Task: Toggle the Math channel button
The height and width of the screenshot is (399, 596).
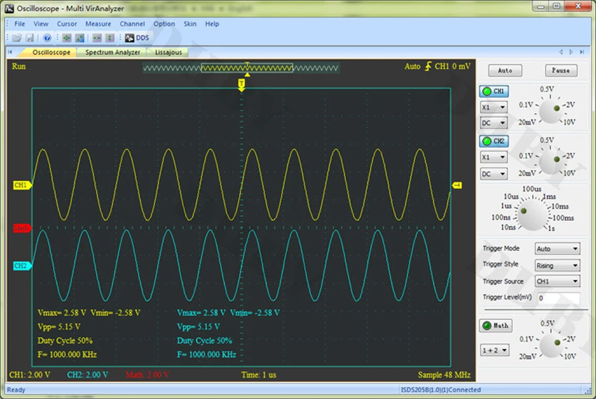Action: point(495,326)
